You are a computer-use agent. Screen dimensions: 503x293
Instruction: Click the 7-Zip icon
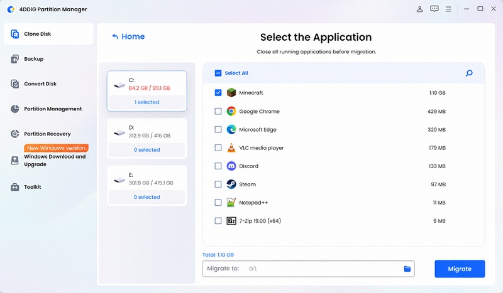(x=231, y=221)
